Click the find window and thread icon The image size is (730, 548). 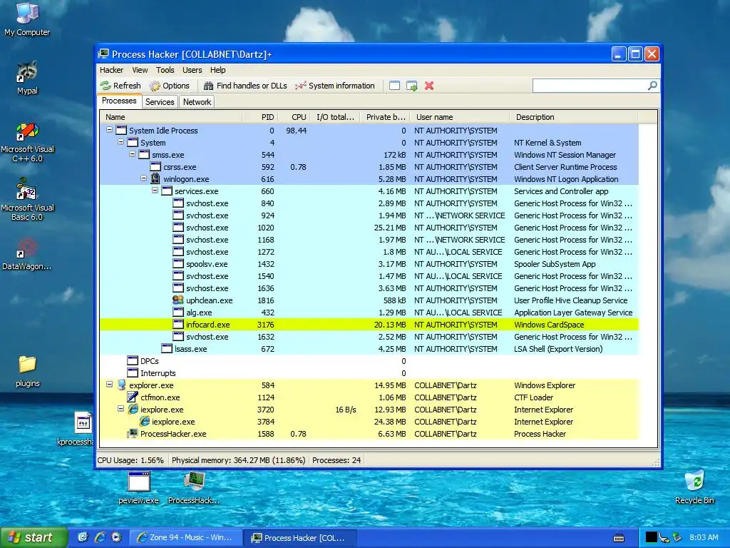[411, 86]
